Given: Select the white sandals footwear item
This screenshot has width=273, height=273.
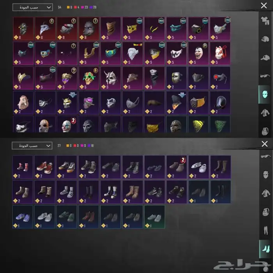Looking at the screenshot, I should pos(199,167).
